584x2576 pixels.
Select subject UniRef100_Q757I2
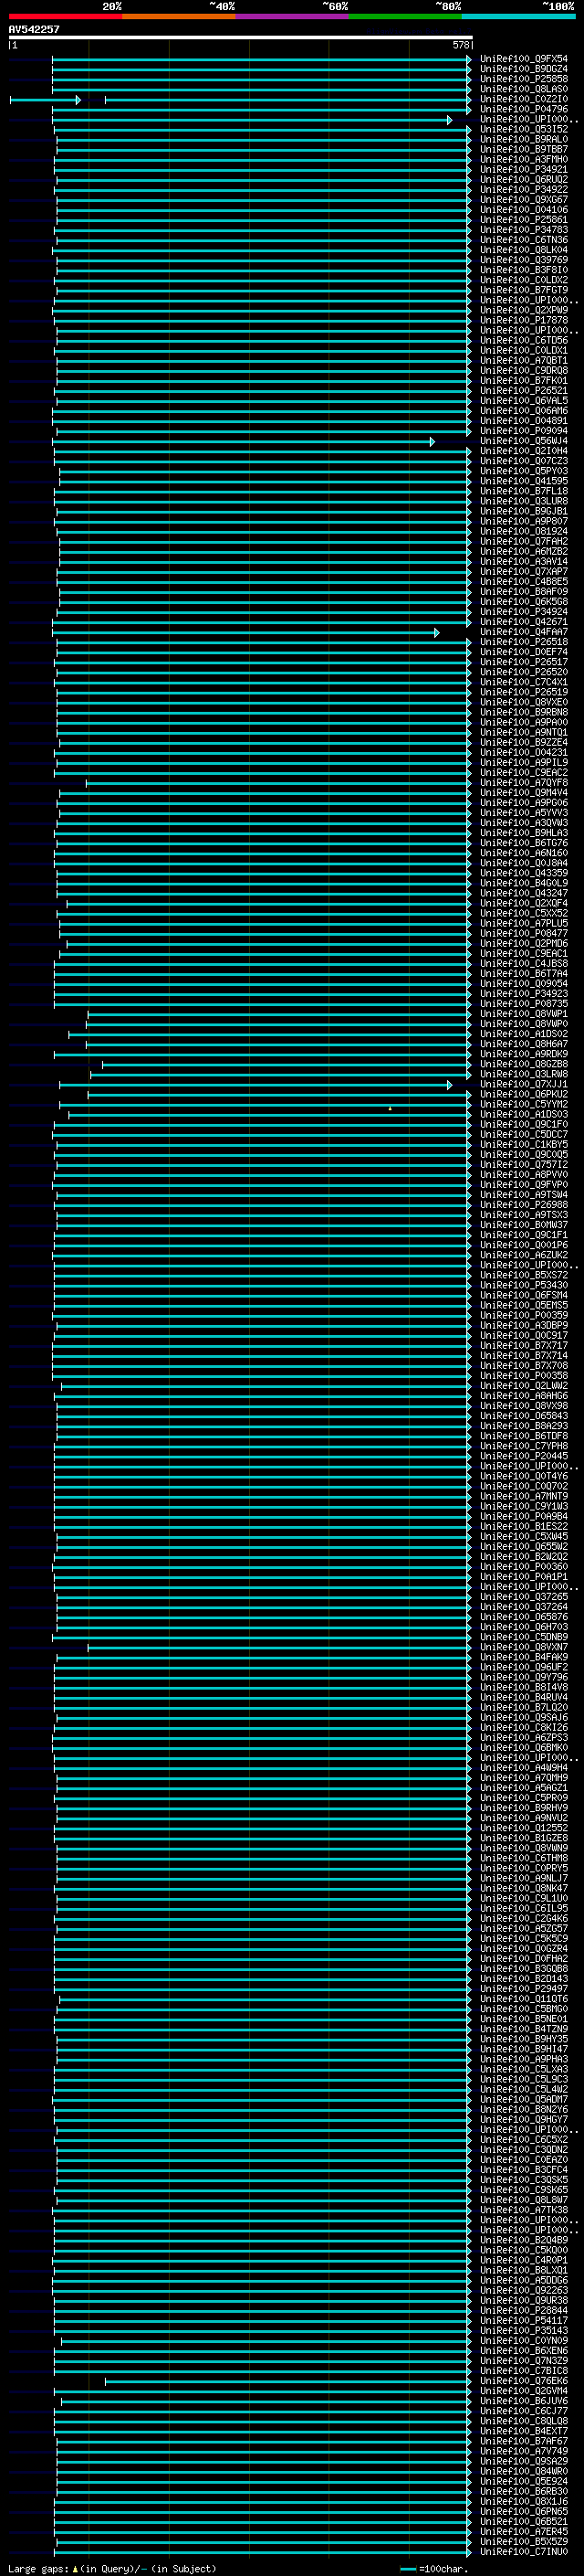tap(523, 1164)
